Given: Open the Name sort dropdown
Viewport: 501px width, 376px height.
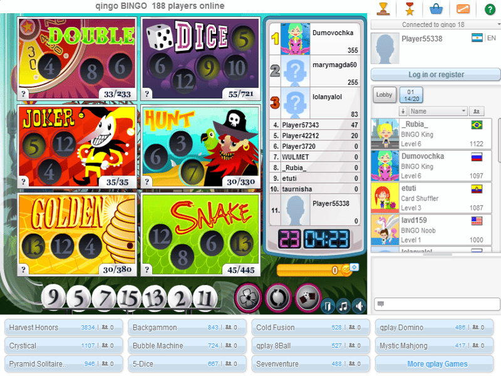Looking at the screenshot, I should [438, 112].
